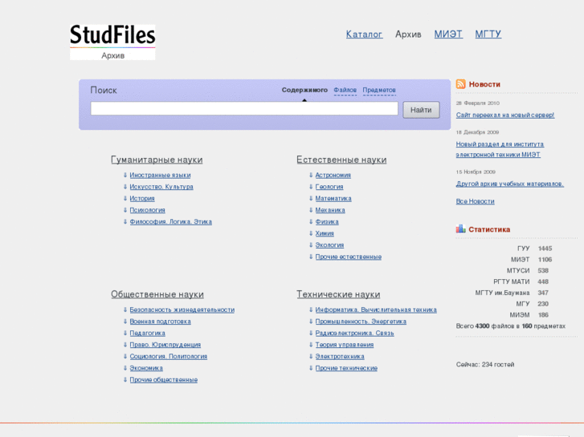Open the Прочие естественные link
This screenshot has height=437, width=584.
[349, 257]
